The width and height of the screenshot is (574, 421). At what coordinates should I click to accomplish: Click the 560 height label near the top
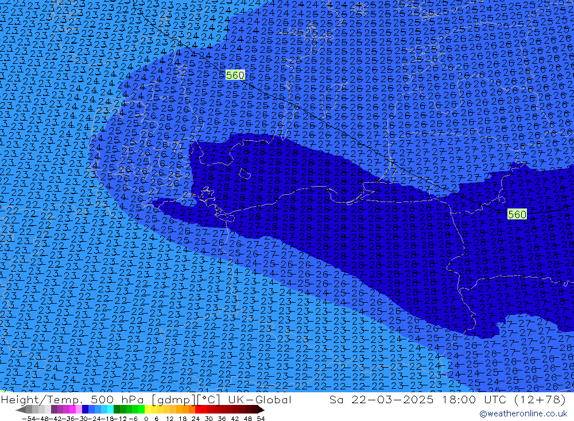tap(235, 75)
